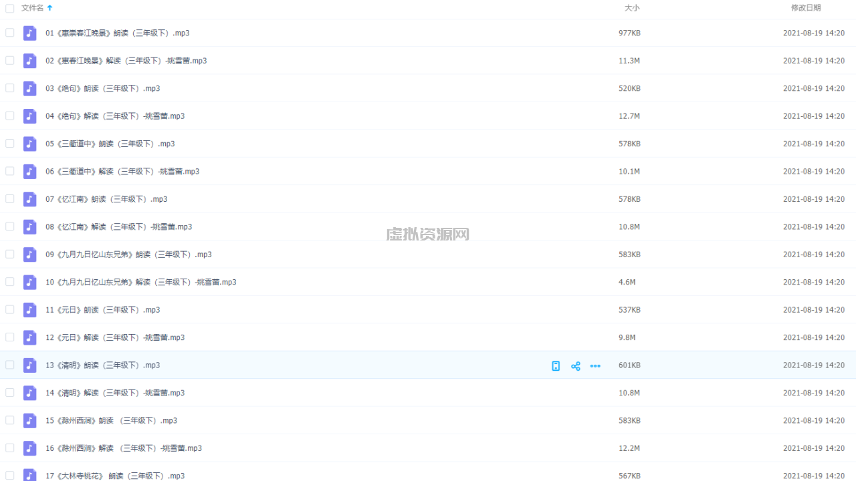Image resolution: width=856 pixels, height=481 pixels.
Task: Click the music icon for 14《清明》解读
Action: tap(29, 393)
